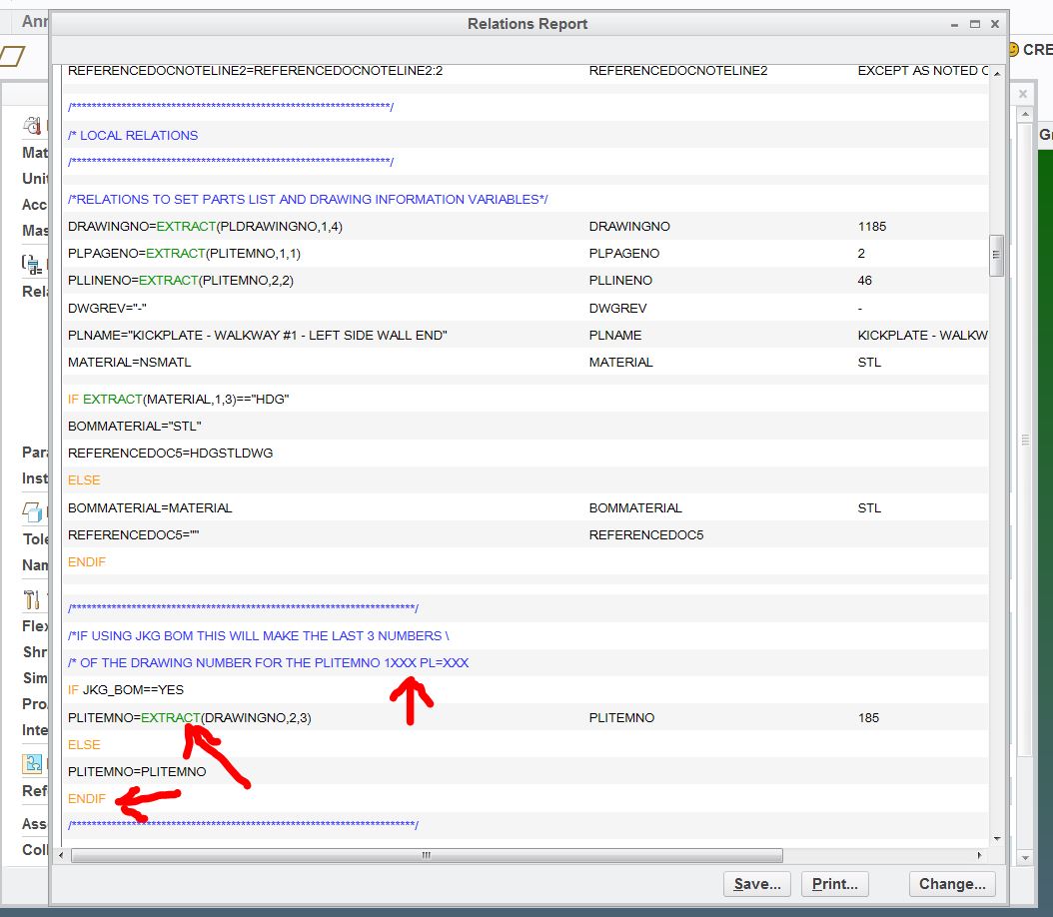1053x917 pixels.
Task: Maximize the Relations Report window
Action: [974, 24]
